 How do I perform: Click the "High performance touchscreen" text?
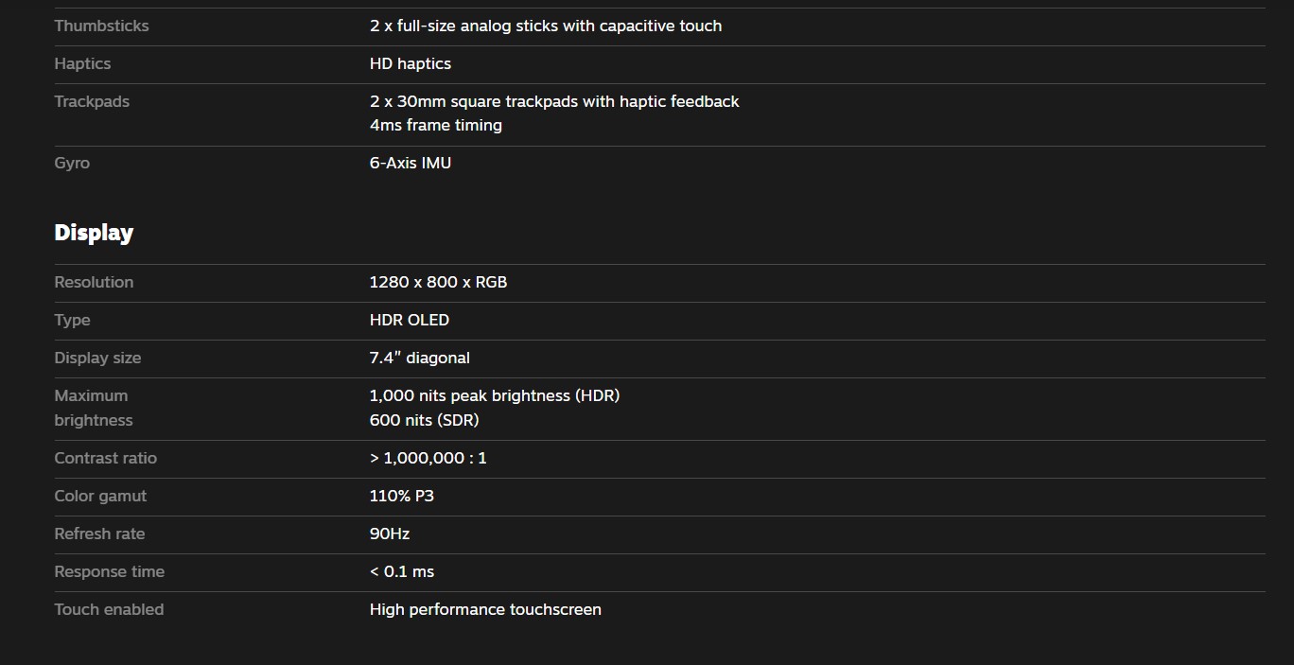(484, 609)
